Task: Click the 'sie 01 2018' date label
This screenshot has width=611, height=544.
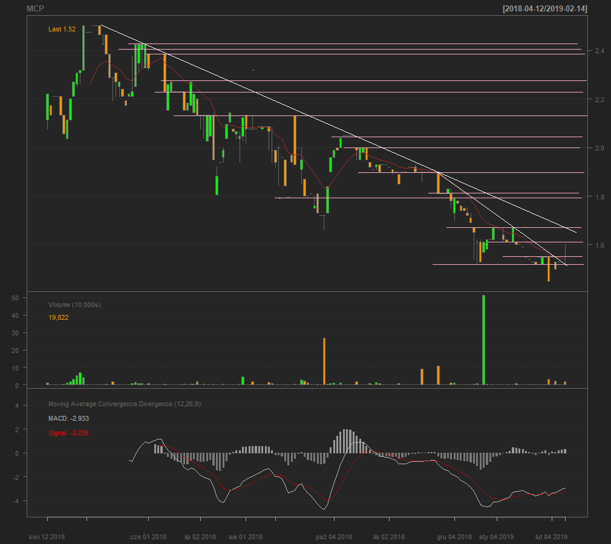Action: coord(246,537)
